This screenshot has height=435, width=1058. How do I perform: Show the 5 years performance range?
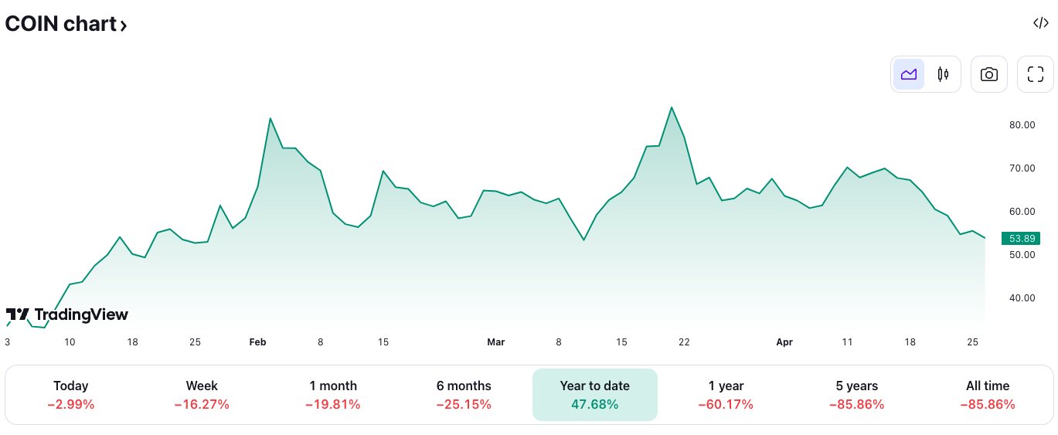(856, 395)
